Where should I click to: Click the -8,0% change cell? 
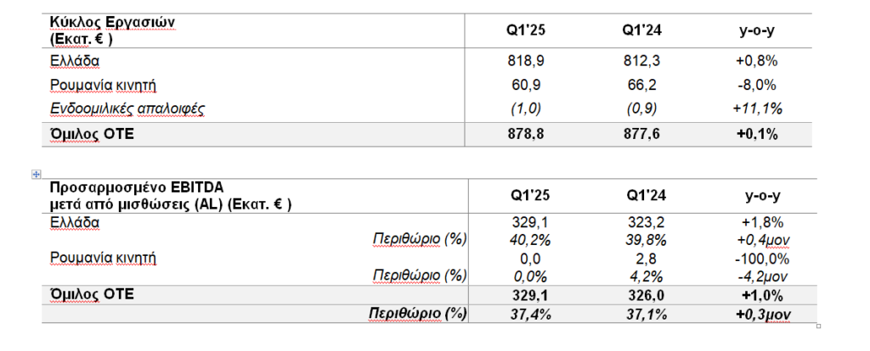tap(759, 85)
